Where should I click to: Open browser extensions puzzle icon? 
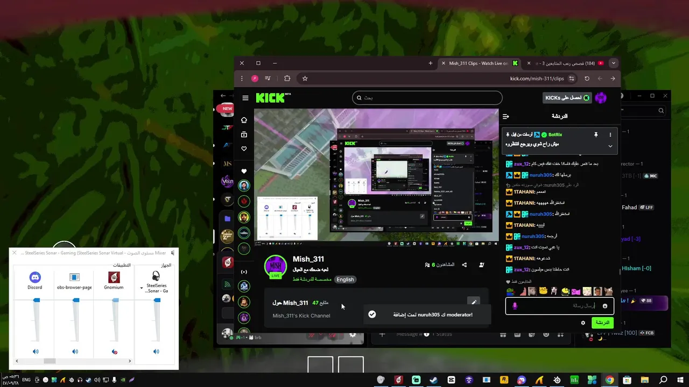click(287, 78)
